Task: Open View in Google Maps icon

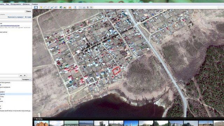Action: (x=91, y=7)
